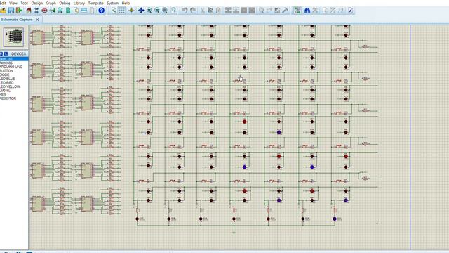The height and width of the screenshot is (253, 449).
Task: Click the binoculars Search and Tag icon
Action: click(307, 11)
